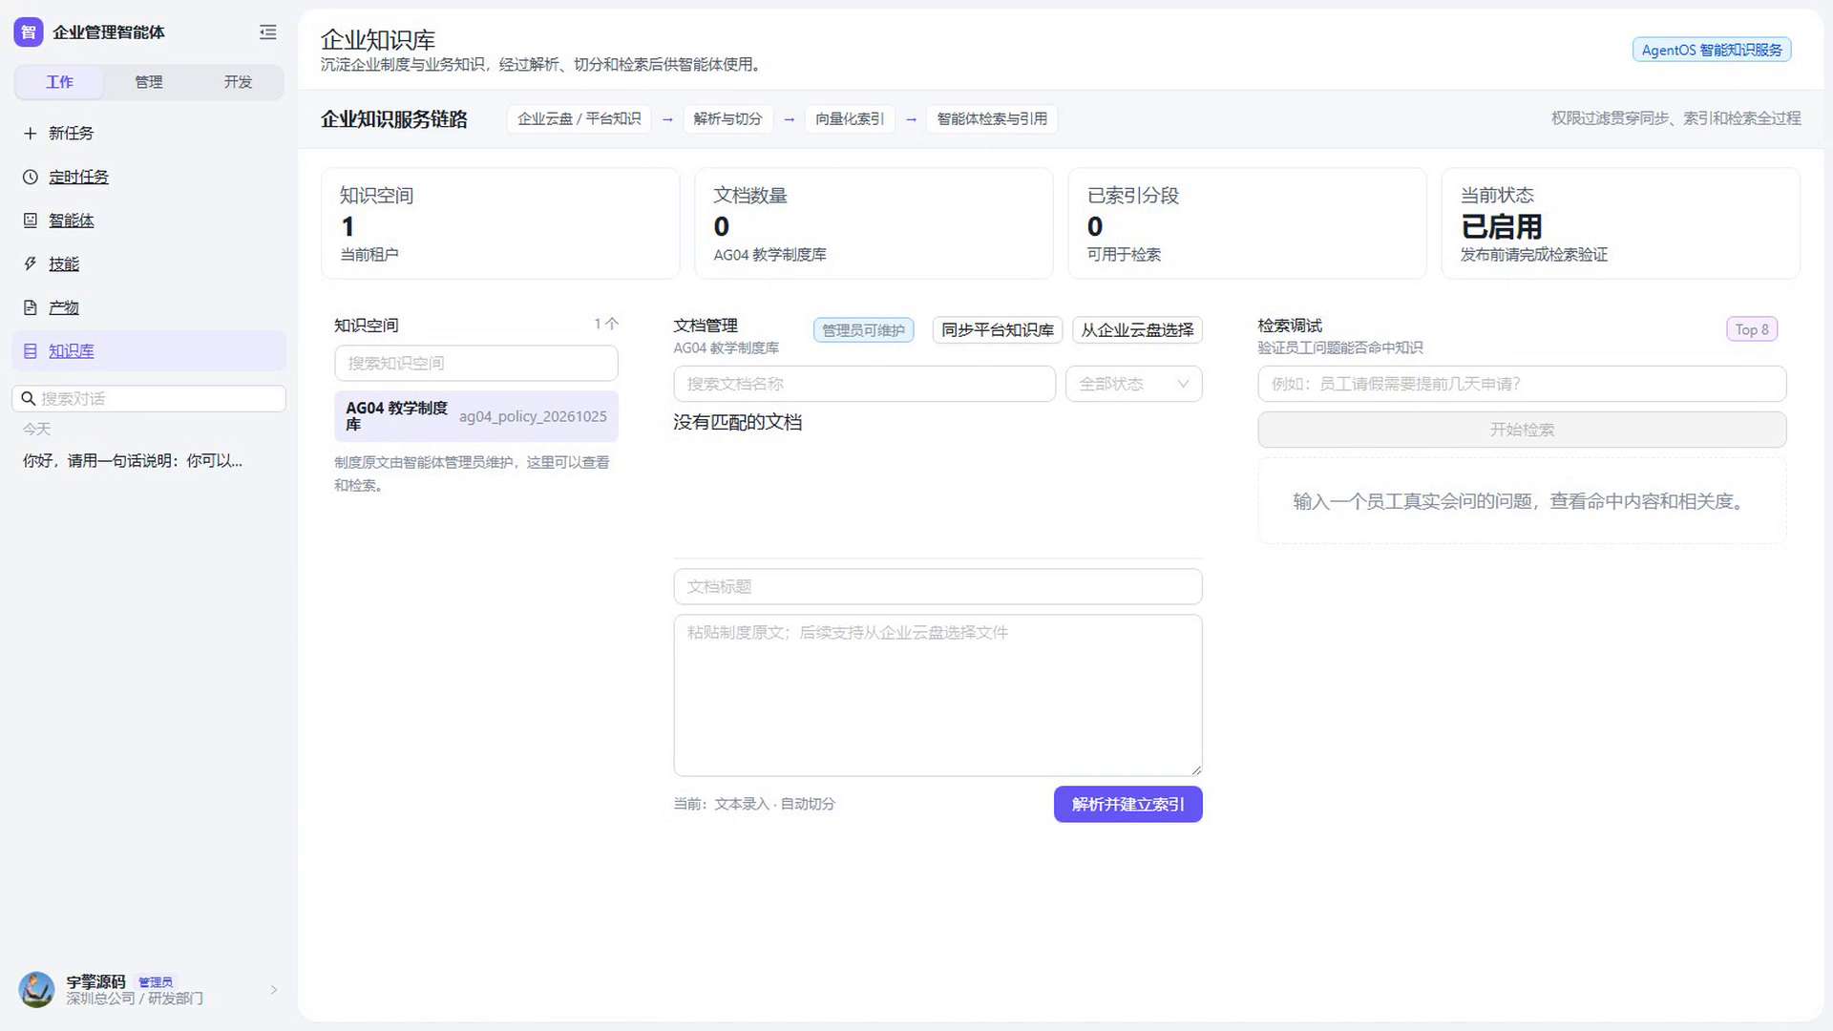Click the AgentOS 智能知识服务 badge
Image resolution: width=1833 pixels, height=1031 pixels.
(x=1712, y=50)
